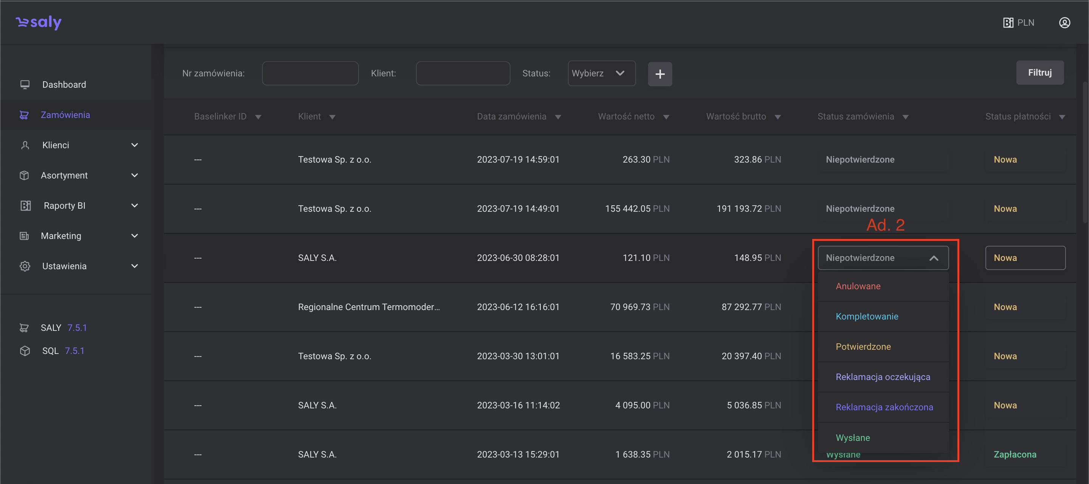Click the Asortyment box icon
1089x484 pixels.
[24, 175]
